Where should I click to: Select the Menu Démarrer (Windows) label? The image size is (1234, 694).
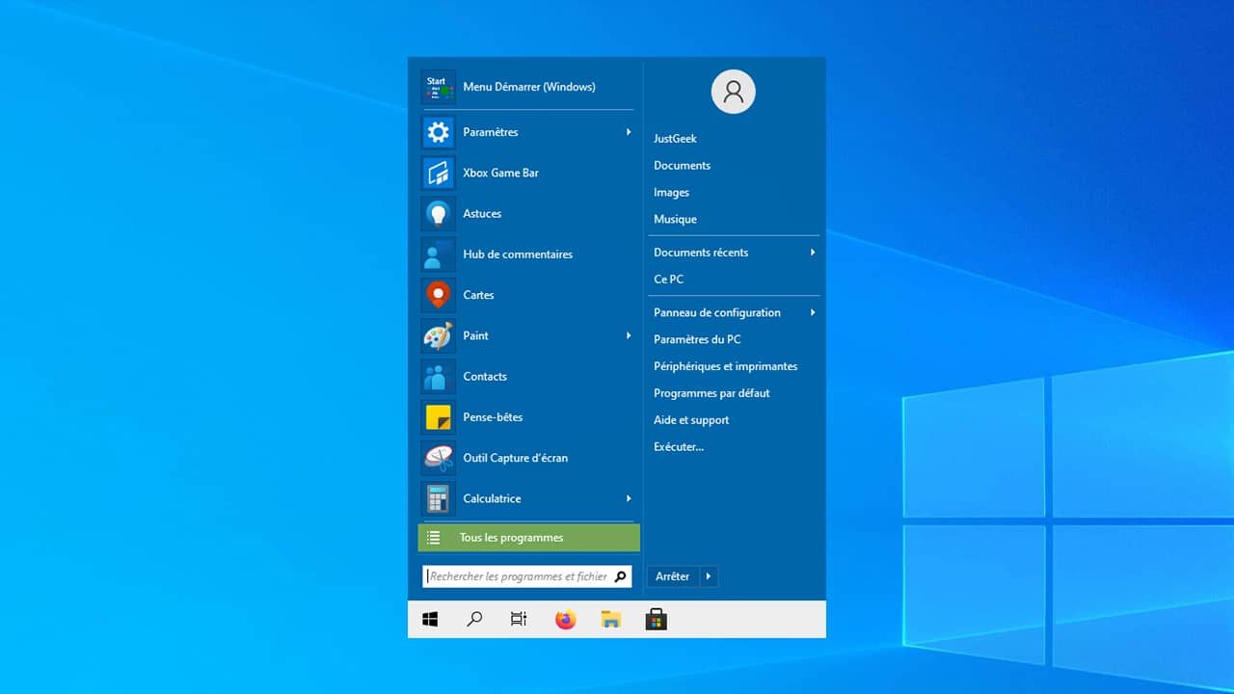529,87
